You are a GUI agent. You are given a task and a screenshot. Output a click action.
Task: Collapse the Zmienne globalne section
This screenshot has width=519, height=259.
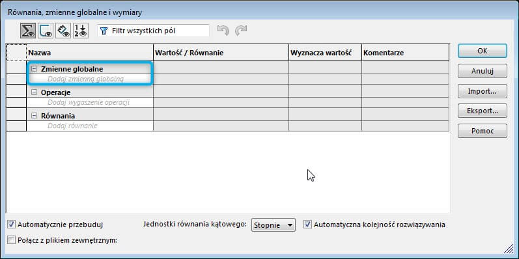[x=34, y=69]
